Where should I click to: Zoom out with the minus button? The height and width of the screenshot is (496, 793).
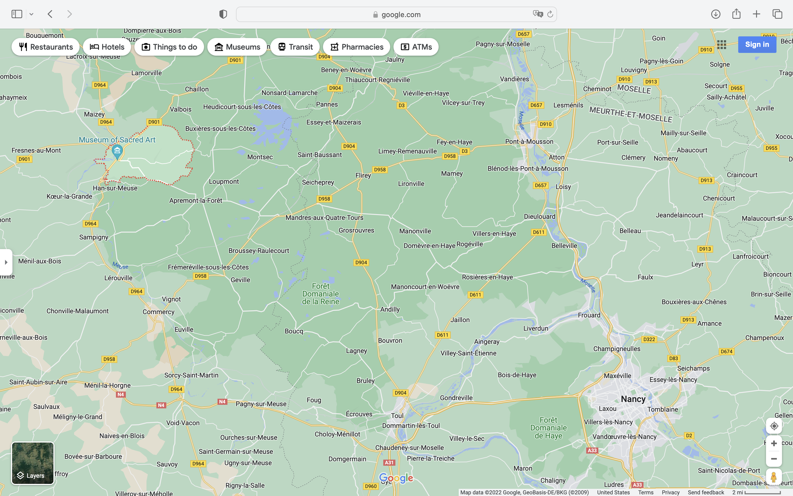coord(774,459)
